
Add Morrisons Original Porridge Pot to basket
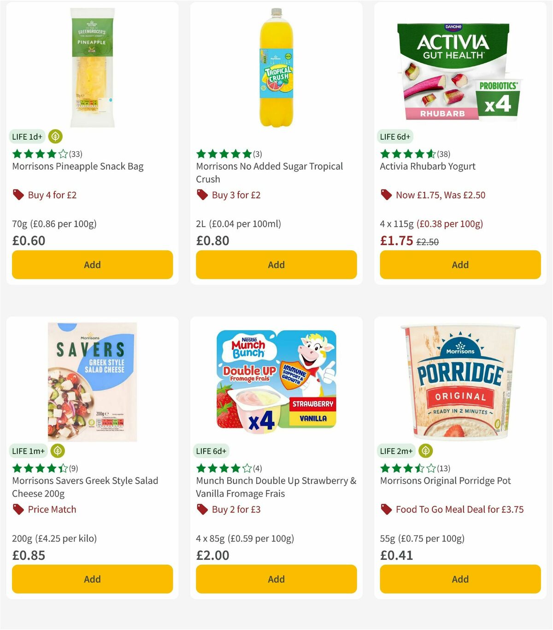coord(459,579)
